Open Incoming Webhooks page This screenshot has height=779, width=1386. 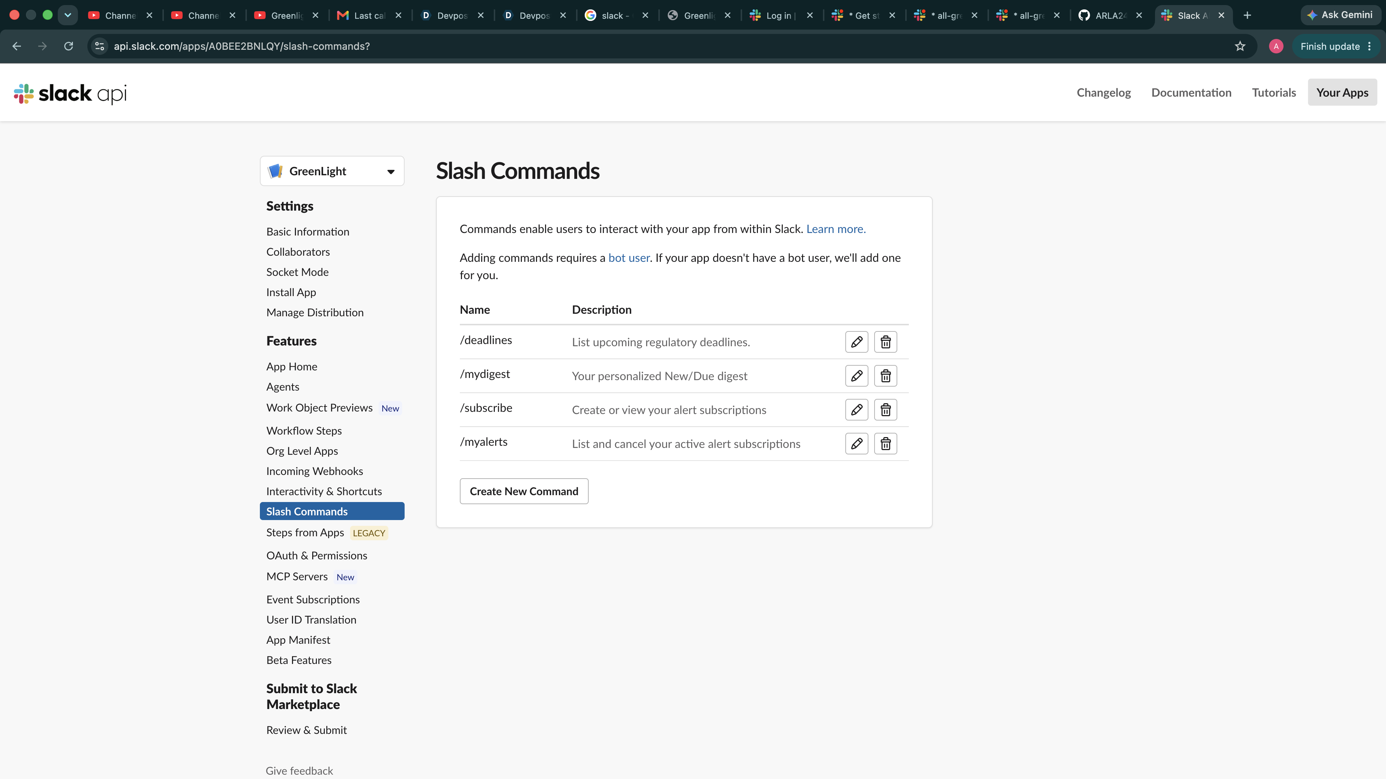click(x=315, y=471)
